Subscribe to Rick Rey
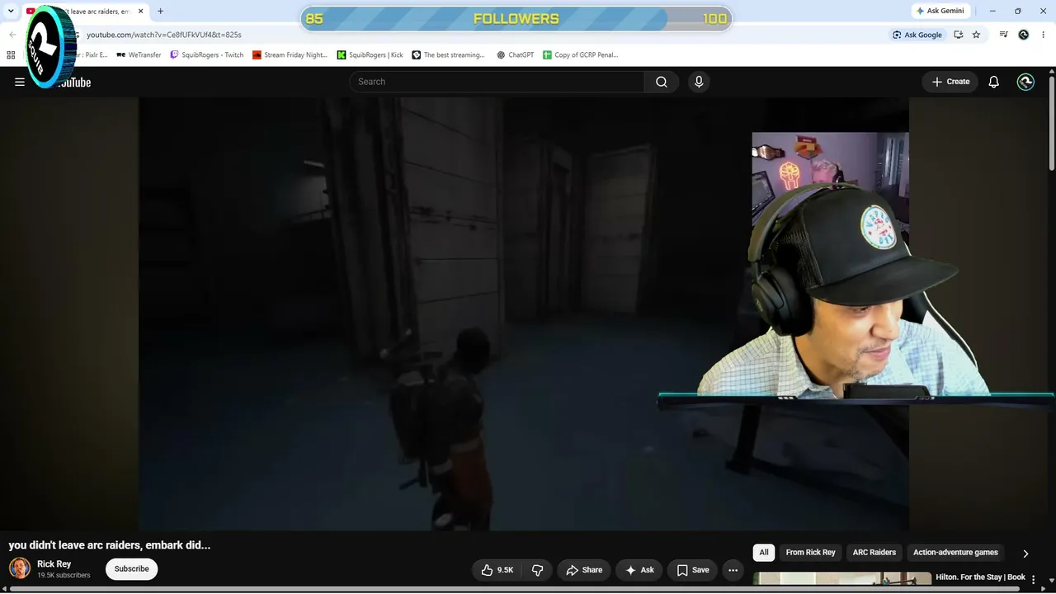This screenshot has width=1056, height=594. point(131,569)
